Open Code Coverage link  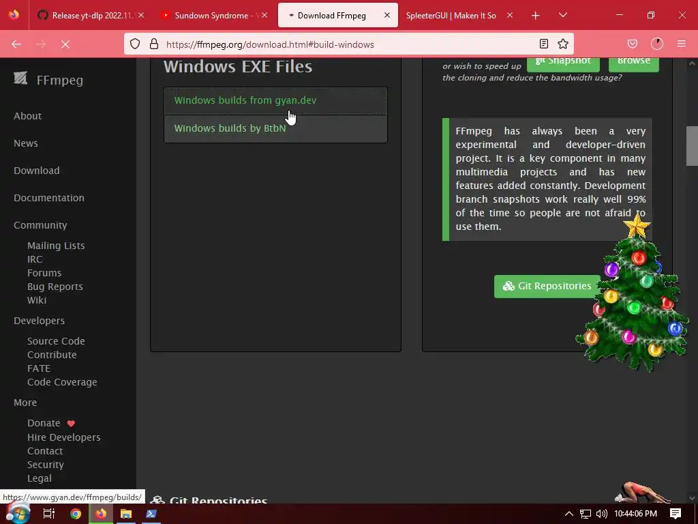[62, 382]
